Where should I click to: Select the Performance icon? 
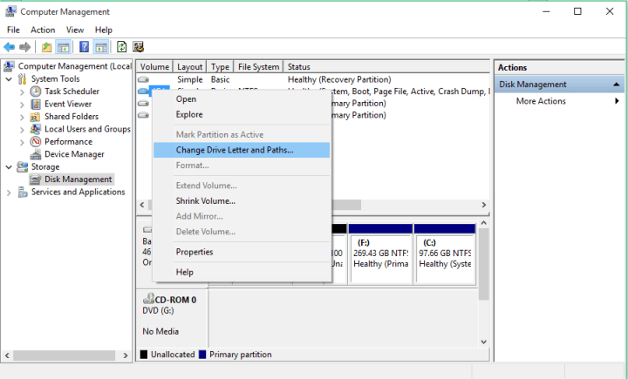tap(36, 142)
